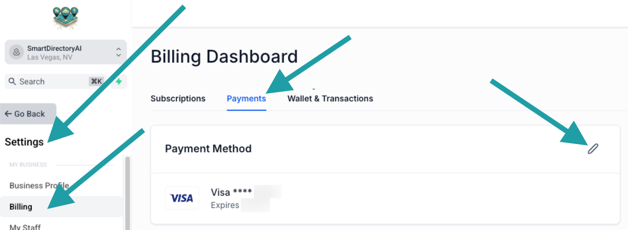628x230 pixels.
Task: Click the Visa **** card row
Action: click(x=385, y=198)
